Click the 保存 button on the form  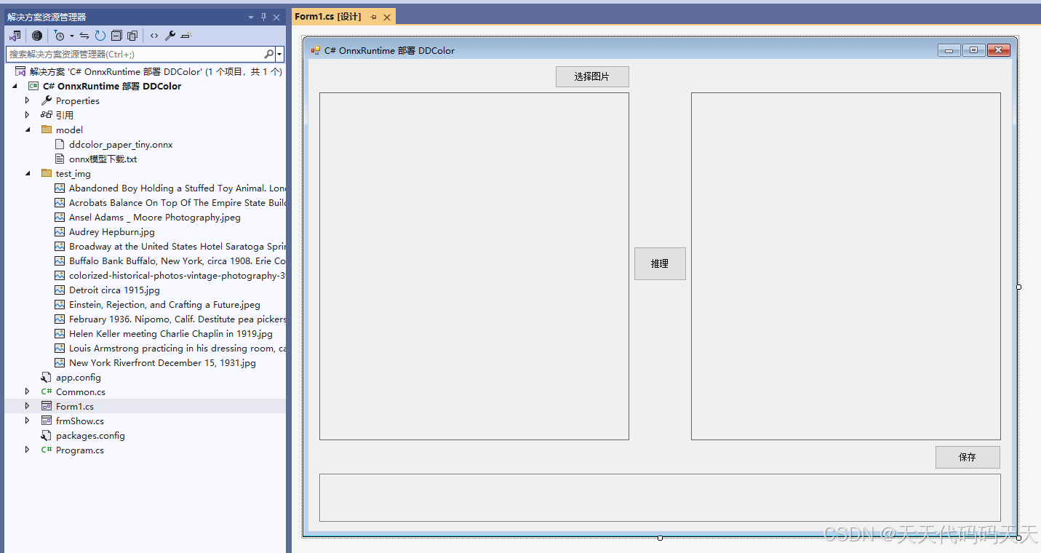click(x=968, y=457)
